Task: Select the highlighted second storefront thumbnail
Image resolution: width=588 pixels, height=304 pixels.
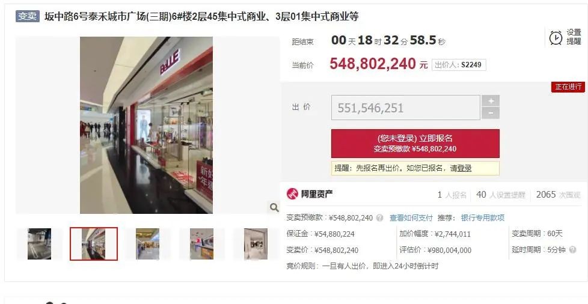Action: [x=94, y=244]
